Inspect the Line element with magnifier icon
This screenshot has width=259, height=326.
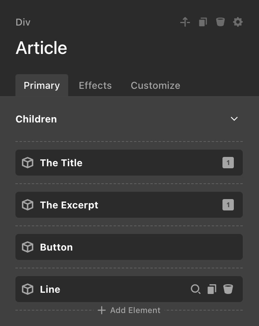pyautogui.click(x=196, y=289)
